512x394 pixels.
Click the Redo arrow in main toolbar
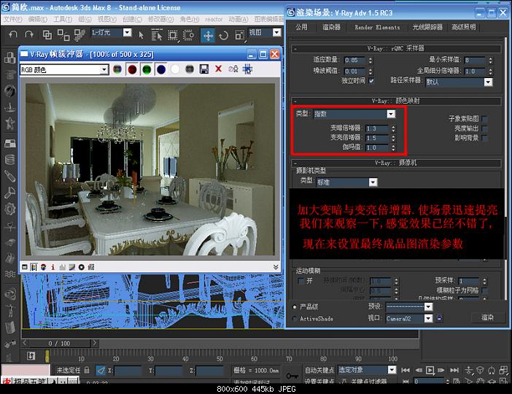(29, 34)
